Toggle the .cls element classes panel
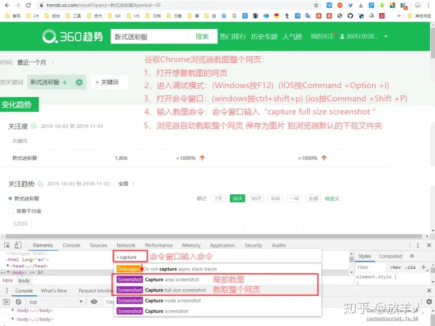Viewport: 435px width, 326px height. 410,267
